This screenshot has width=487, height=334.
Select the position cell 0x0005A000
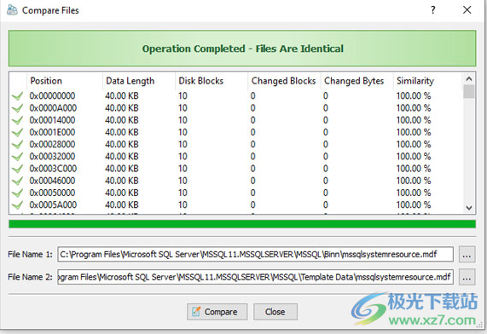pyautogui.click(x=53, y=204)
